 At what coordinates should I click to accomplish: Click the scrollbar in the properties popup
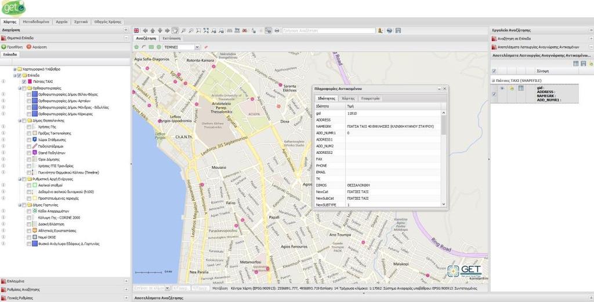pos(444,125)
